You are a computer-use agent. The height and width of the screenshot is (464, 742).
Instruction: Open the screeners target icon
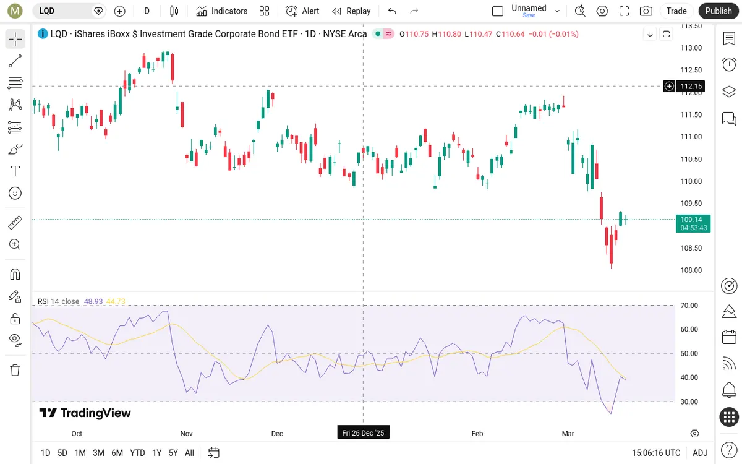point(729,285)
